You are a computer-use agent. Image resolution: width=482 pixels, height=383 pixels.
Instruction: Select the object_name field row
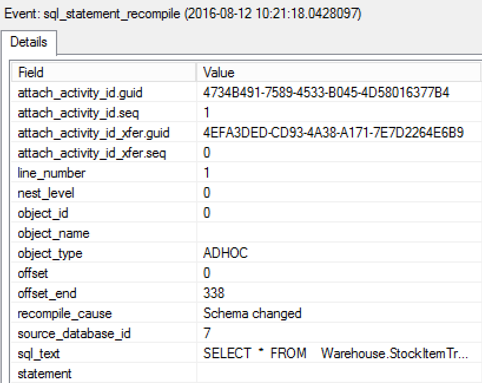click(54, 234)
